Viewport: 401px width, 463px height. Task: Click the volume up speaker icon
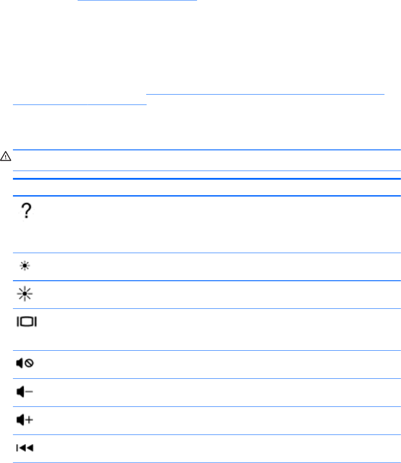click(x=27, y=420)
